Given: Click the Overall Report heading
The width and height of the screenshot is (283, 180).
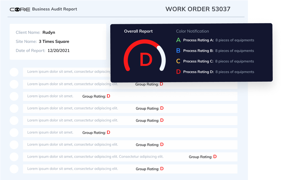Looking at the screenshot, I should pyautogui.click(x=138, y=31).
